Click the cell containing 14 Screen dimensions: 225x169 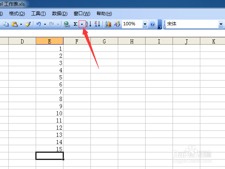[x=49, y=142]
